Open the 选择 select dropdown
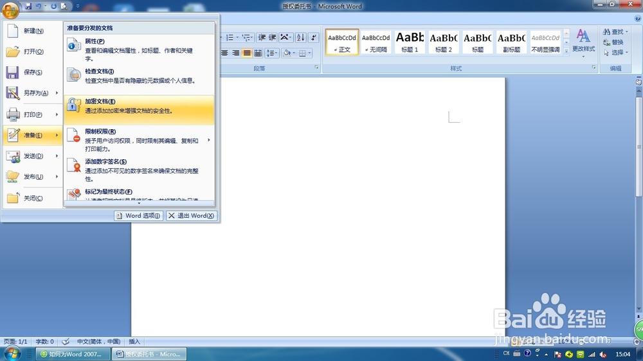Image resolution: width=643 pixels, height=361 pixels. (x=615, y=53)
